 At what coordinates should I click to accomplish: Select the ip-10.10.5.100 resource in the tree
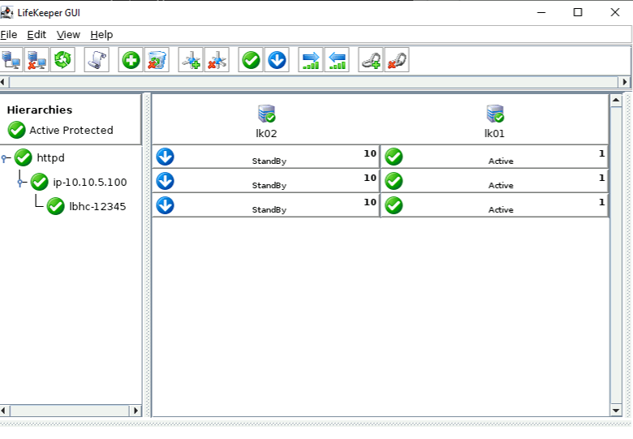89,183
